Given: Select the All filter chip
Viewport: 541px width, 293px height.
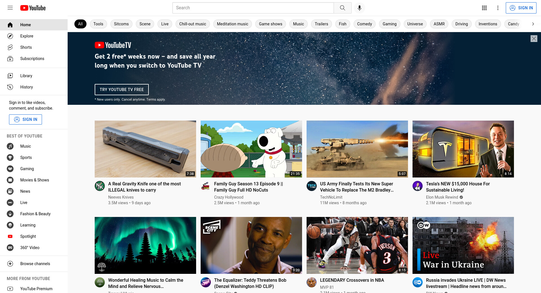Looking at the screenshot, I should click(80, 24).
